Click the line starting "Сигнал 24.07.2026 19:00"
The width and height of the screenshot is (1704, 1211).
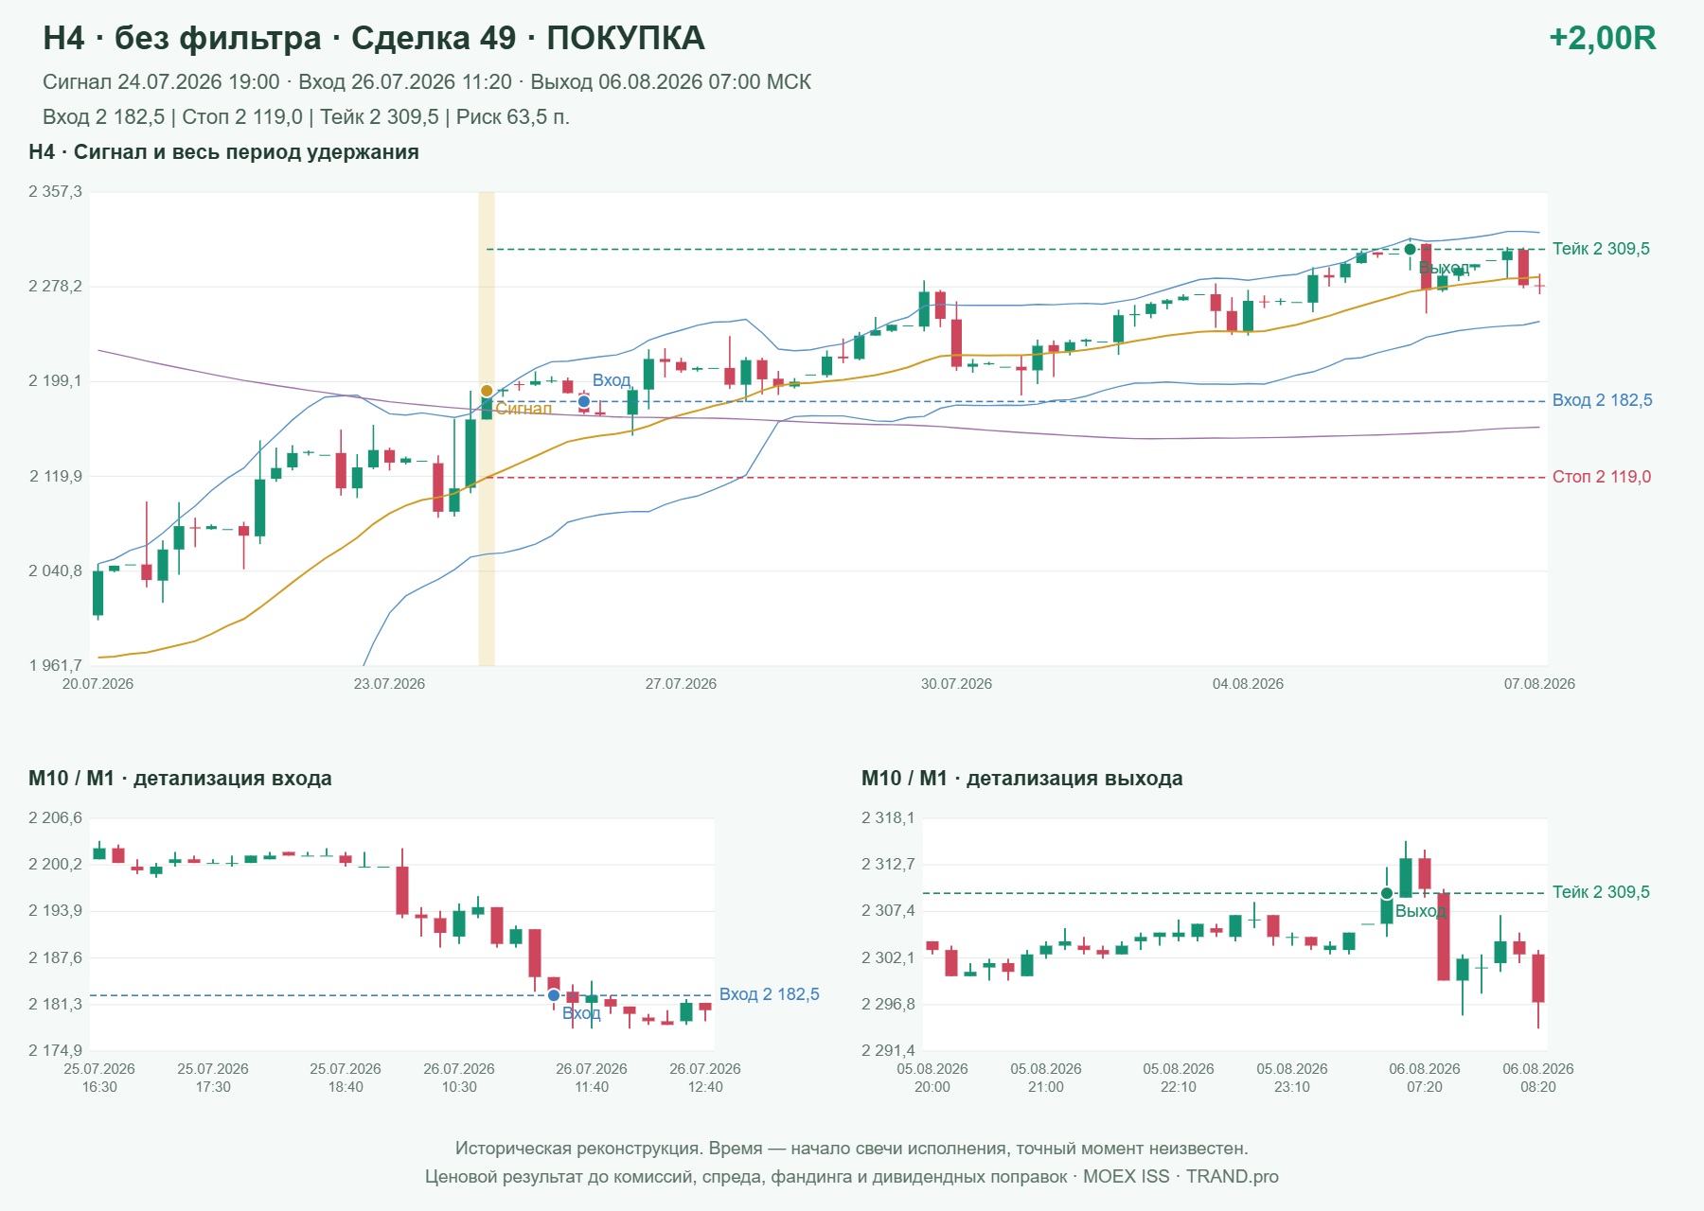tap(427, 82)
